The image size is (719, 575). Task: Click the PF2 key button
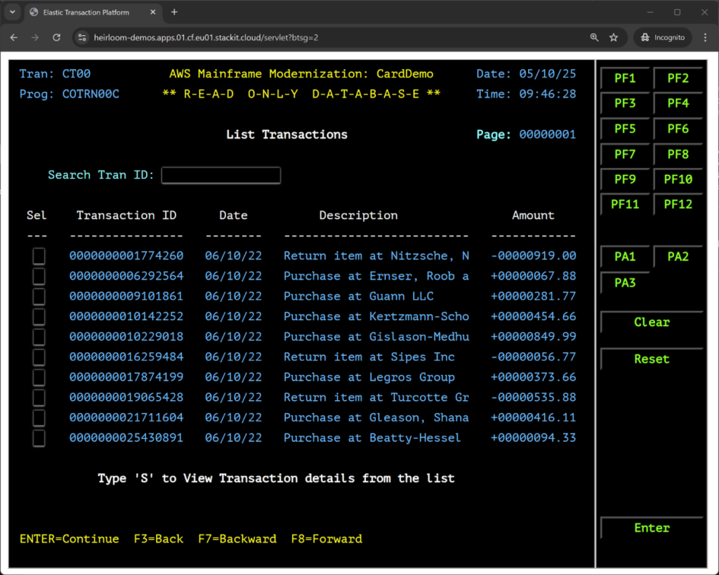[x=678, y=79]
